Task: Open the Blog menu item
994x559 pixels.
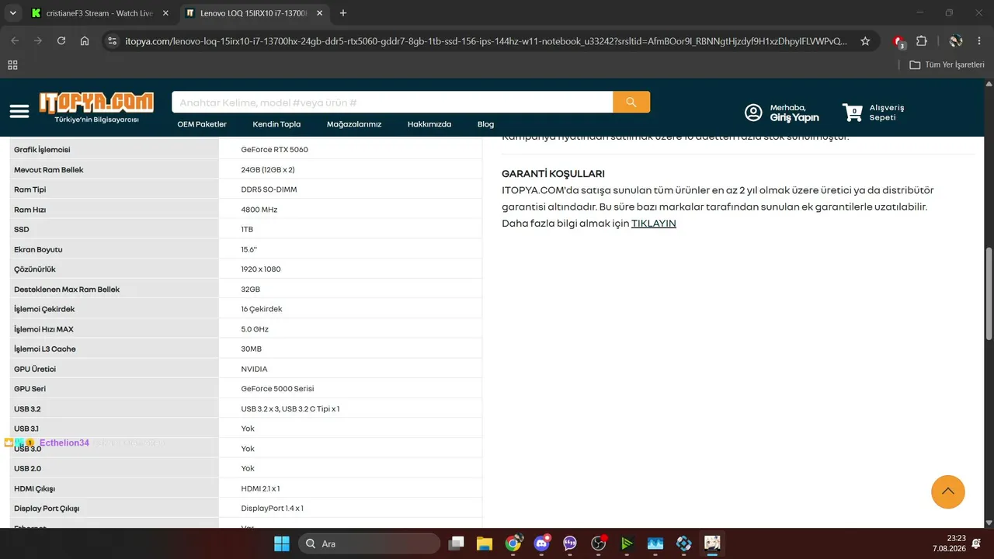Action: [x=485, y=124]
